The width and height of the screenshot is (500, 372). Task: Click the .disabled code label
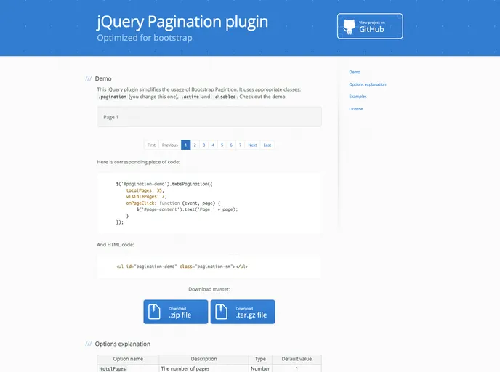tap(225, 97)
